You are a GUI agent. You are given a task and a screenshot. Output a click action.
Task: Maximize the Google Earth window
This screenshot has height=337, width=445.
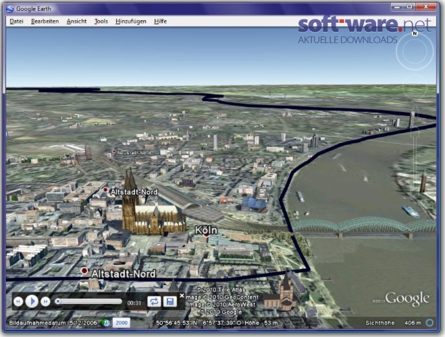coord(409,7)
